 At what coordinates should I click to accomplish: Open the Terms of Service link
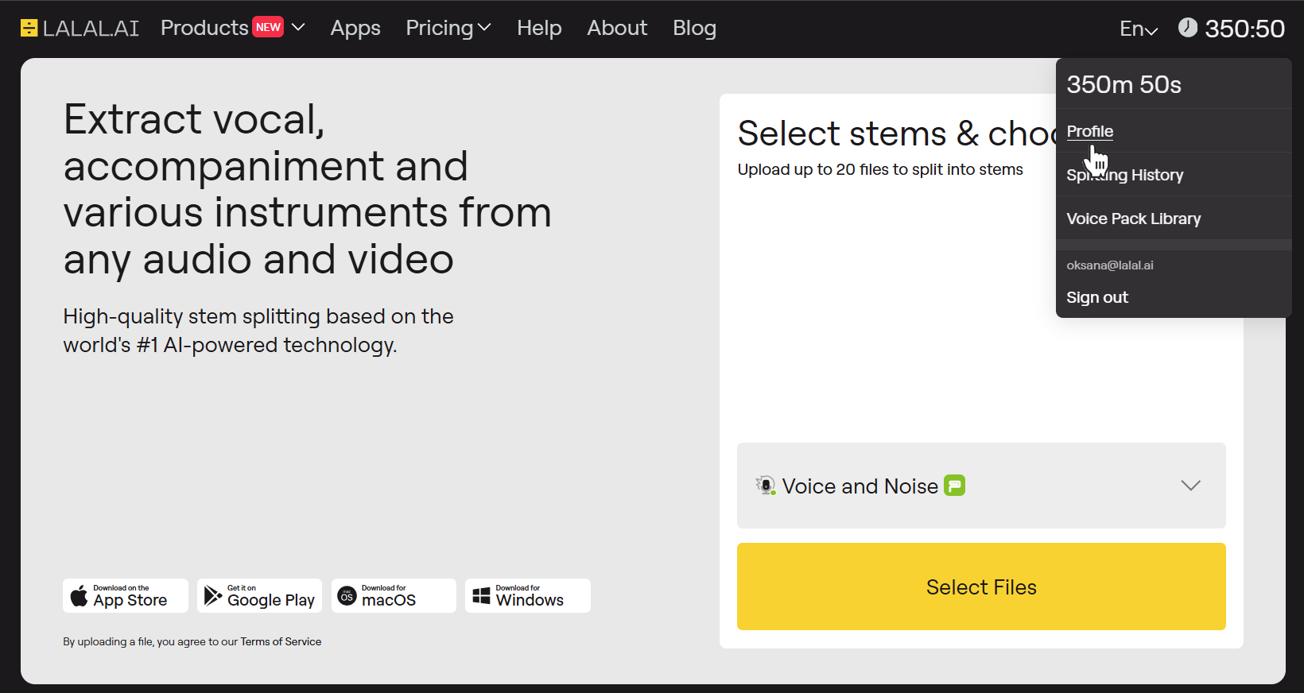coord(281,641)
